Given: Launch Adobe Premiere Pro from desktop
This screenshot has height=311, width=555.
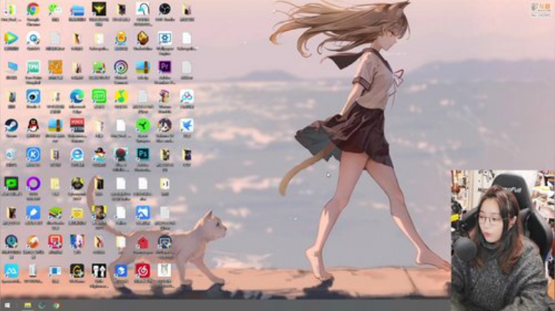Looking at the screenshot, I should [x=165, y=67].
